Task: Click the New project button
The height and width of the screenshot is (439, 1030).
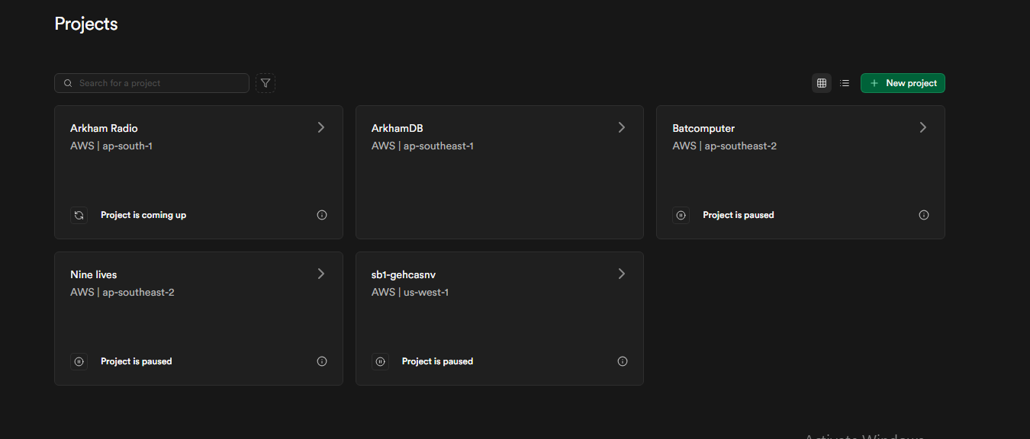Action: click(903, 83)
